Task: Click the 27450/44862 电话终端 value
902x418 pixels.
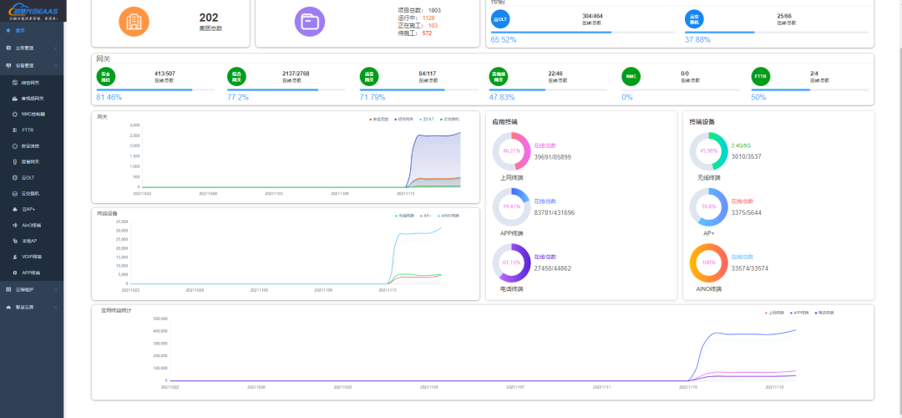Action: click(553, 268)
